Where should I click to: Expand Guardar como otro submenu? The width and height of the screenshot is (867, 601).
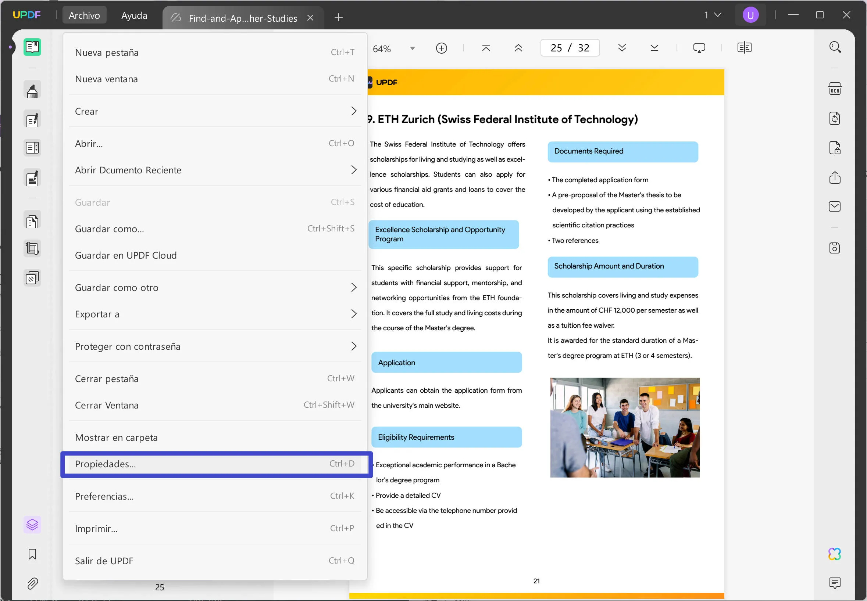tap(215, 287)
